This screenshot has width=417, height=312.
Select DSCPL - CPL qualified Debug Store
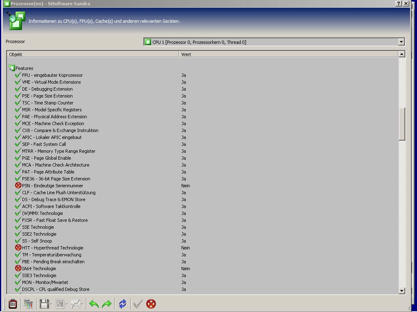[55, 289]
